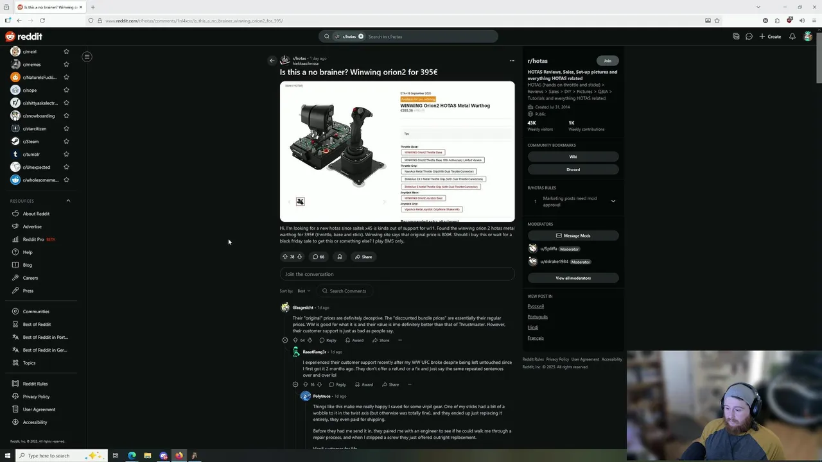Give an award to the post
The width and height of the screenshot is (822, 462).
[x=340, y=257]
